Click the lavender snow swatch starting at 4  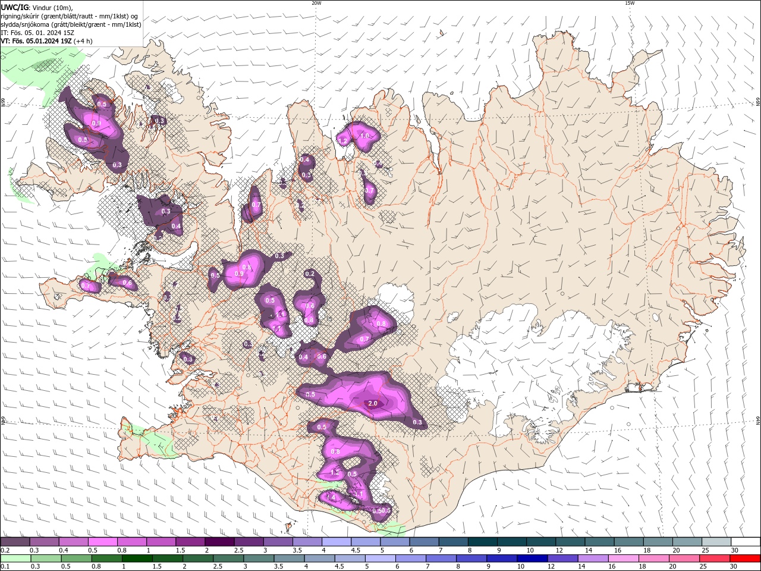[336, 542]
